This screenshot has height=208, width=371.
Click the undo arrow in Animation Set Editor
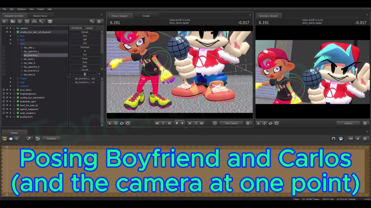click(x=92, y=21)
